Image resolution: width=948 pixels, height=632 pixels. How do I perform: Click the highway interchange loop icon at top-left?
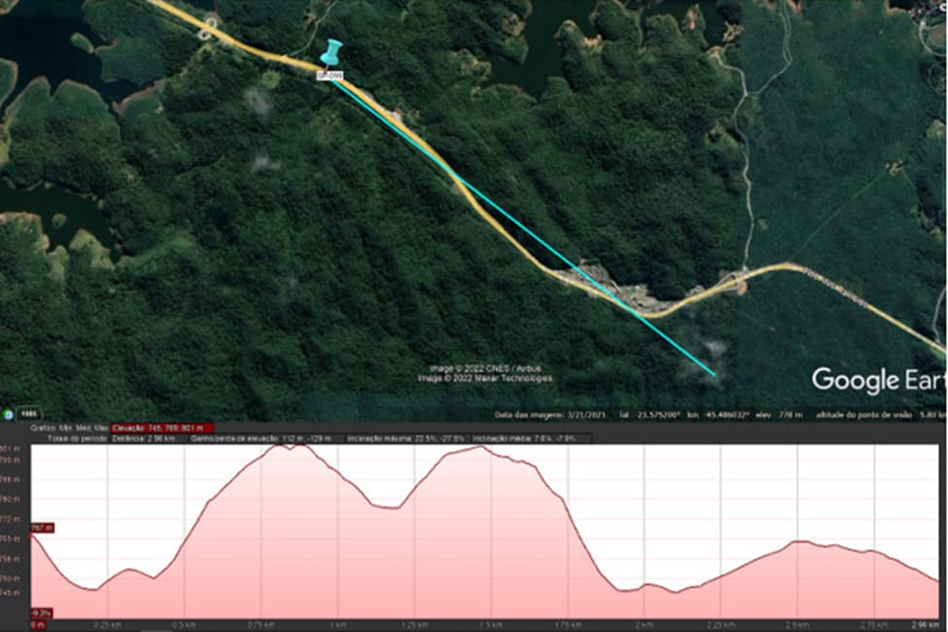point(209,28)
